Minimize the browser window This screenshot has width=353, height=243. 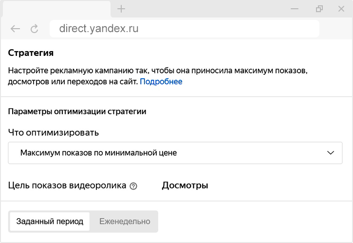click(x=294, y=9)
